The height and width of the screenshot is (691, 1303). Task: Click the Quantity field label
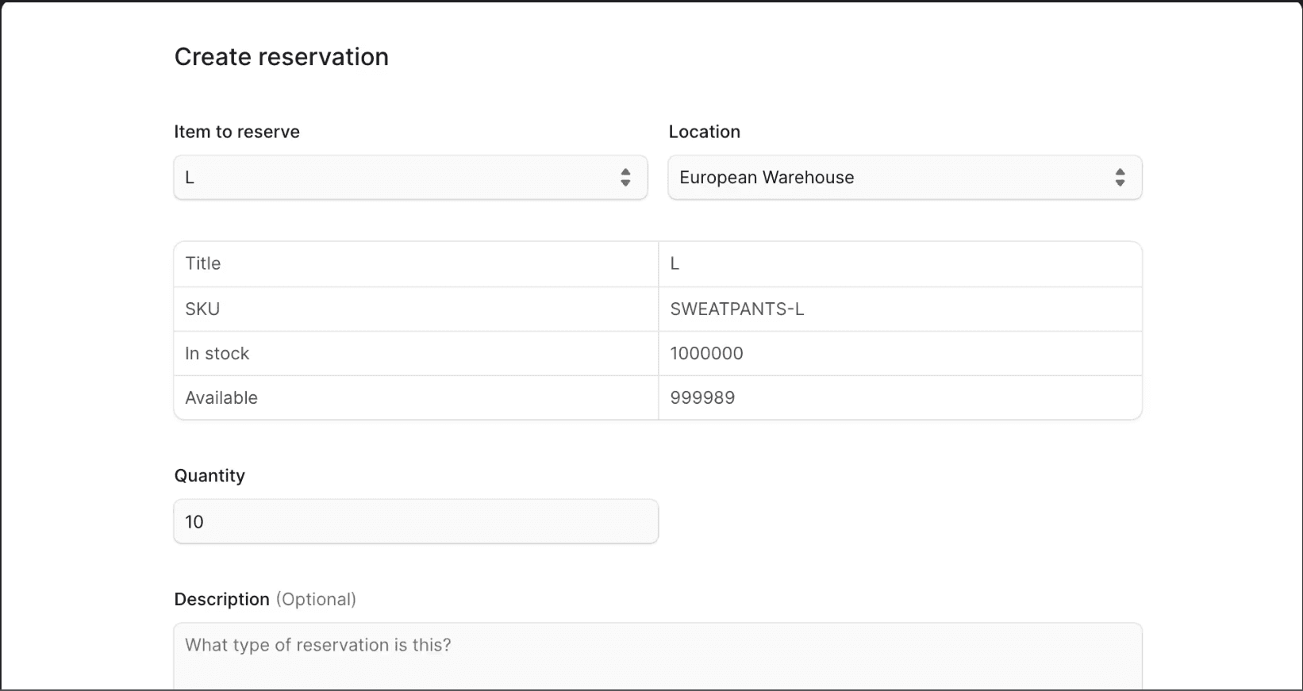(x=209, y=476)
